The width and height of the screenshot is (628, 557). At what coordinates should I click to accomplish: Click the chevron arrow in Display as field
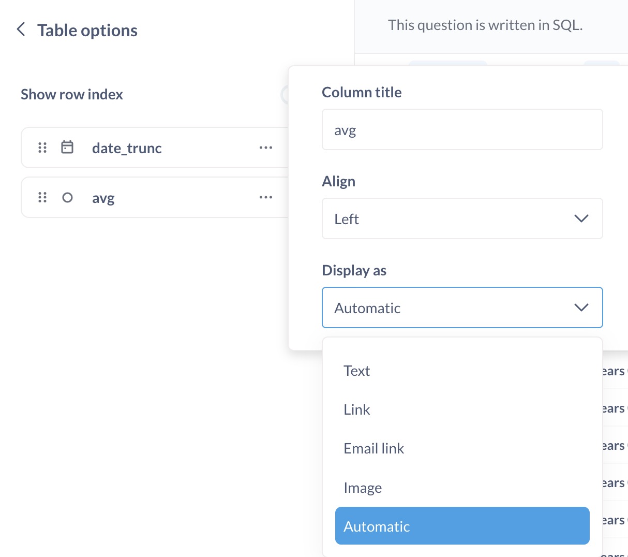(x=581, y=307)
